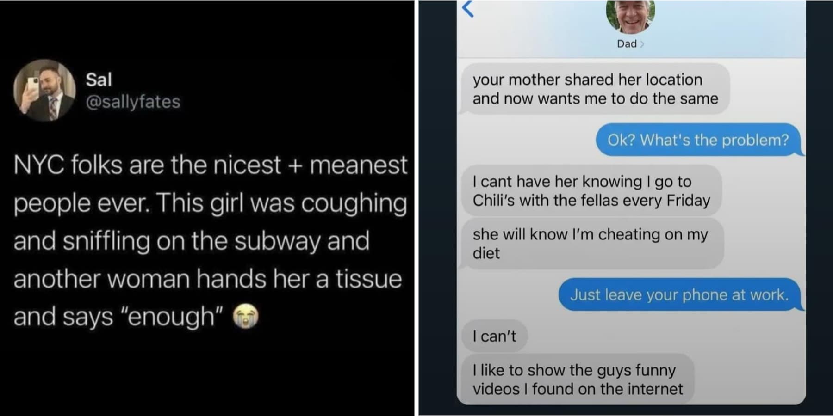
Task: Select 'Just leave your phone at work.' bubble
Action: click(679, 294)
